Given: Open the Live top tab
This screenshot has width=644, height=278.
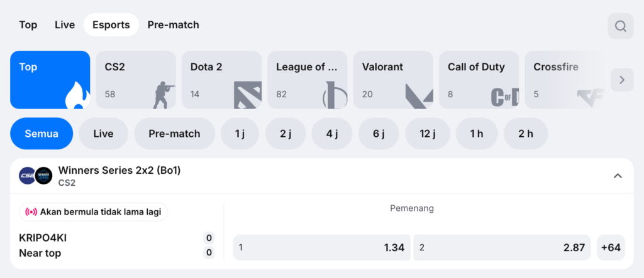Looking at the screenshot, I should coord(65,25).
